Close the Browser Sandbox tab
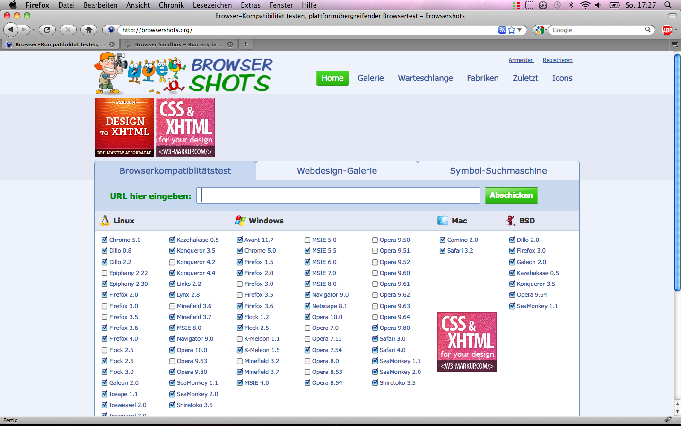 pyautogui.click(x=230, y=44)
